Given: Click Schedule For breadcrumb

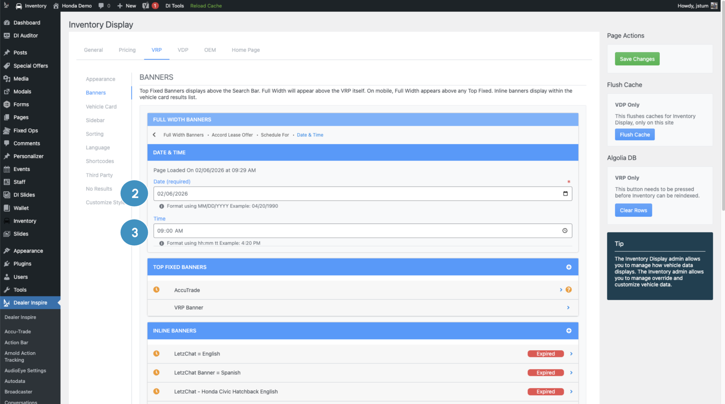Looking at the screenshot, I should click(x=275, y=135).
